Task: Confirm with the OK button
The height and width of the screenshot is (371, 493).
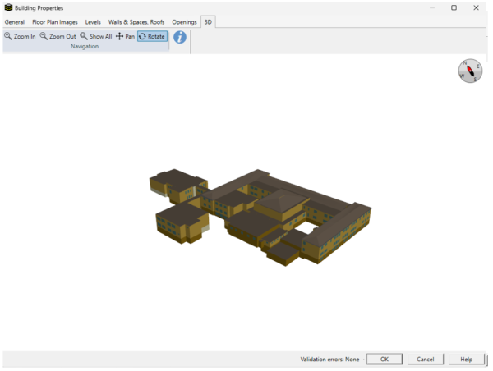Action: (x=385, y=359)
